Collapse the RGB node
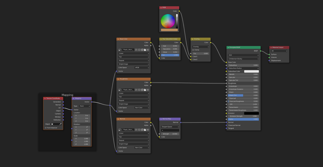 (161, 8)
